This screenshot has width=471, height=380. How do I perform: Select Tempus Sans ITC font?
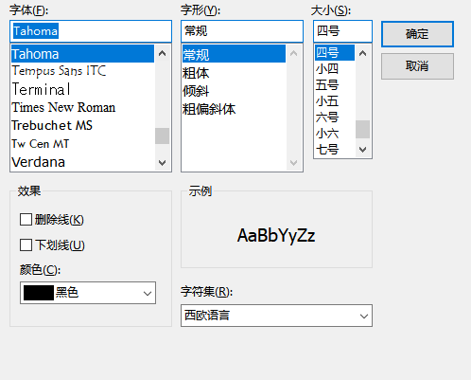coord(82,71)
